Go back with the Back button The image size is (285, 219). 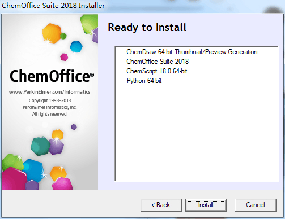(x=161, y=205)
